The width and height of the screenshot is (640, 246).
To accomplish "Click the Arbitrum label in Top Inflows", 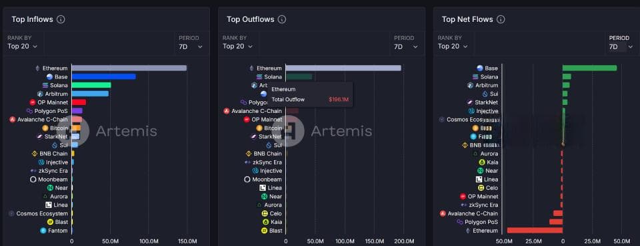I will (x=56, y=94).
